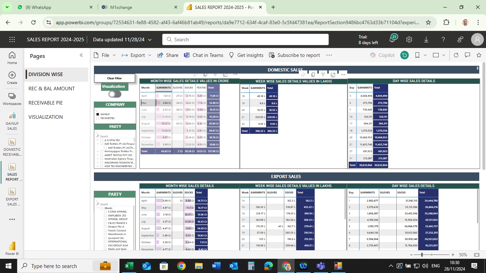Viewport: 486px width, 273px height.
Task: Click the Clear Filter button
Action: pyautogui.click(x=115, y=78)
